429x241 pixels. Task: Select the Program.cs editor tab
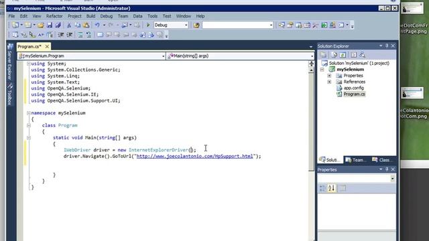click(x=29, y=47)
